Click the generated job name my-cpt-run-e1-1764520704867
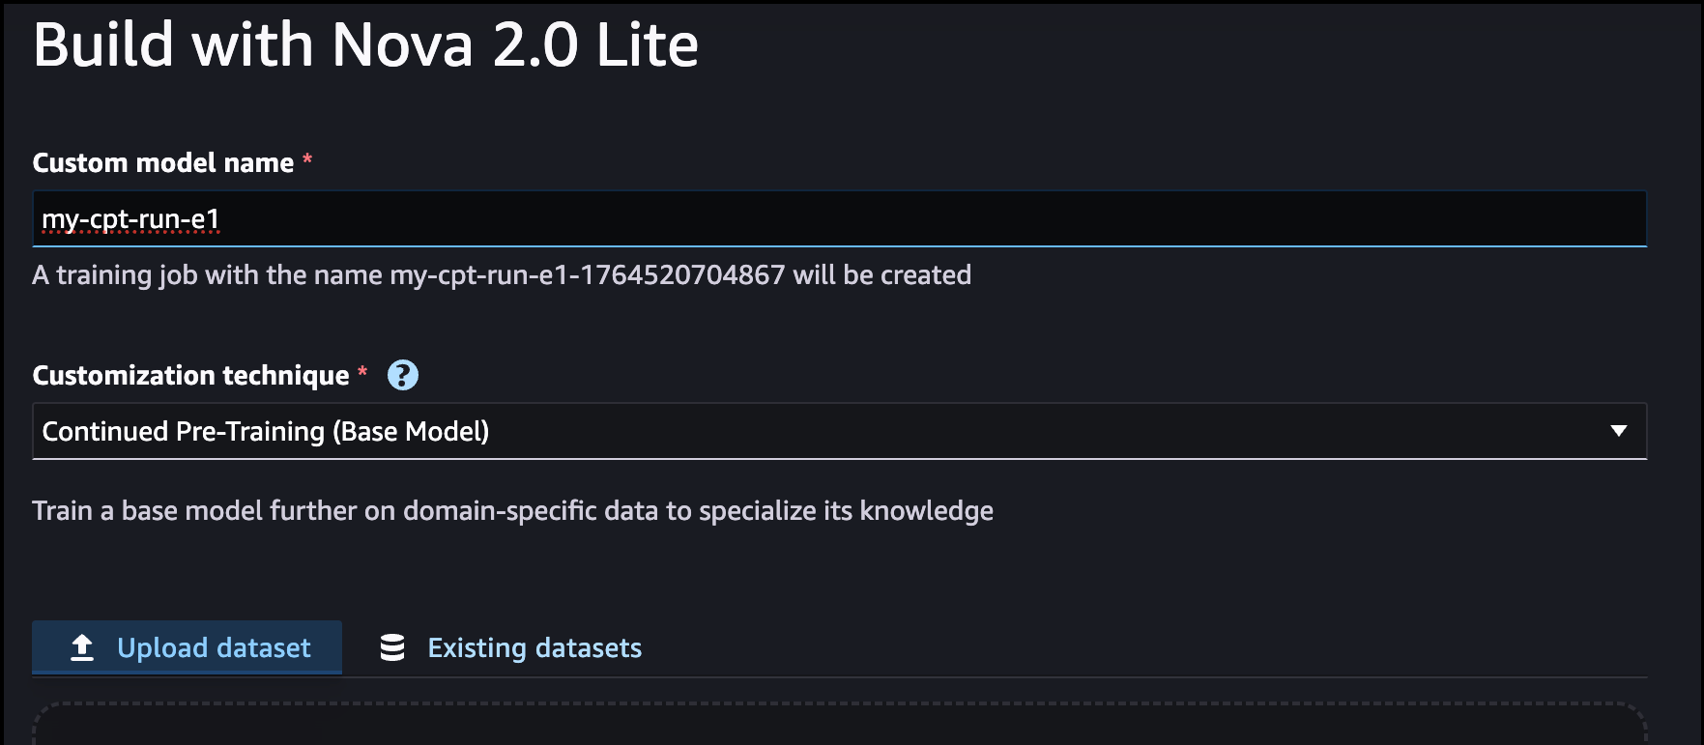Viewport: 1704px width, 745px height. (587, 275)
